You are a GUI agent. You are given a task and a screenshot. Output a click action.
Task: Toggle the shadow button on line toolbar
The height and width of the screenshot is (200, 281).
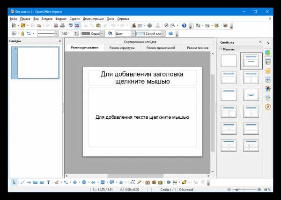pyautogui.click(x=170, y=33)
